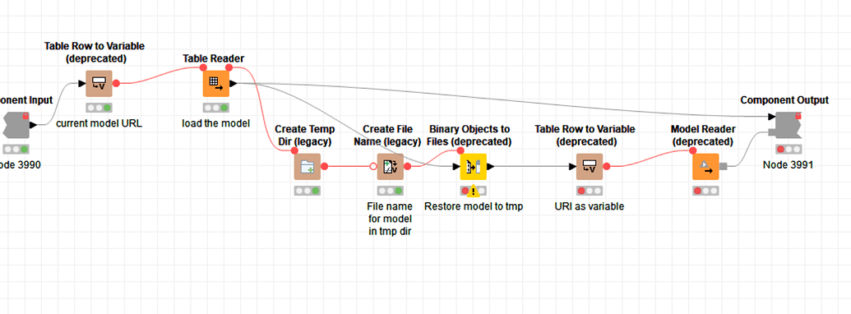
Task: Click the 'Restore model to tmp' label
Action: (474, 206)
